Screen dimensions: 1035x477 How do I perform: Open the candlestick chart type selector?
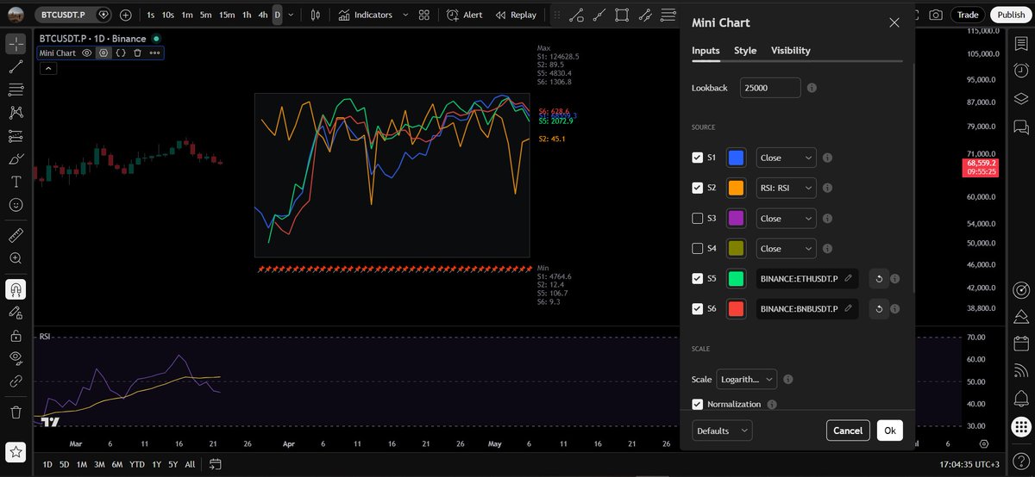(x=315, y=15)
